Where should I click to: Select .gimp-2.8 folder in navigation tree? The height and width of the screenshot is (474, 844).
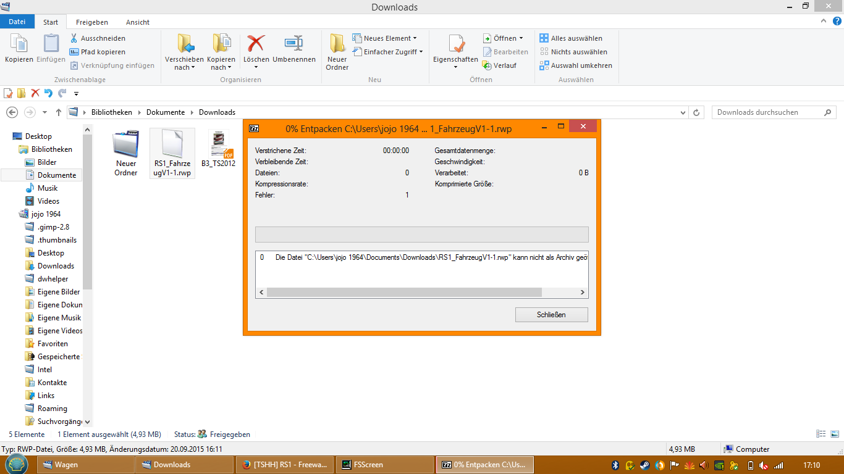pos(53,227)
